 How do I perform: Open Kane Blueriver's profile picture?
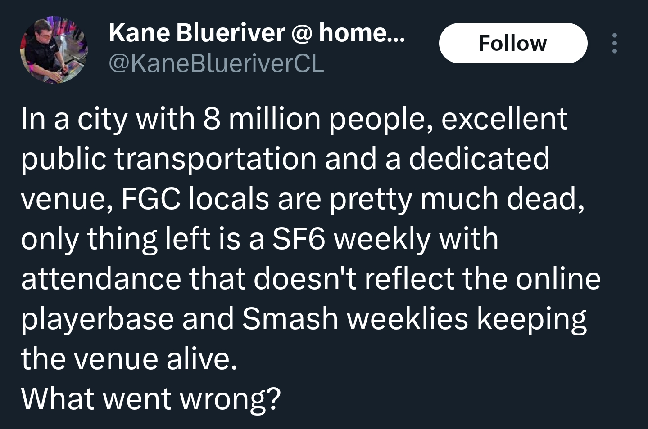(x=54, y=50)
